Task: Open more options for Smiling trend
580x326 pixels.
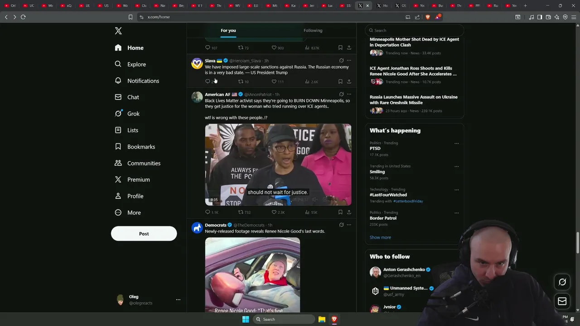Action: point(456,167)
